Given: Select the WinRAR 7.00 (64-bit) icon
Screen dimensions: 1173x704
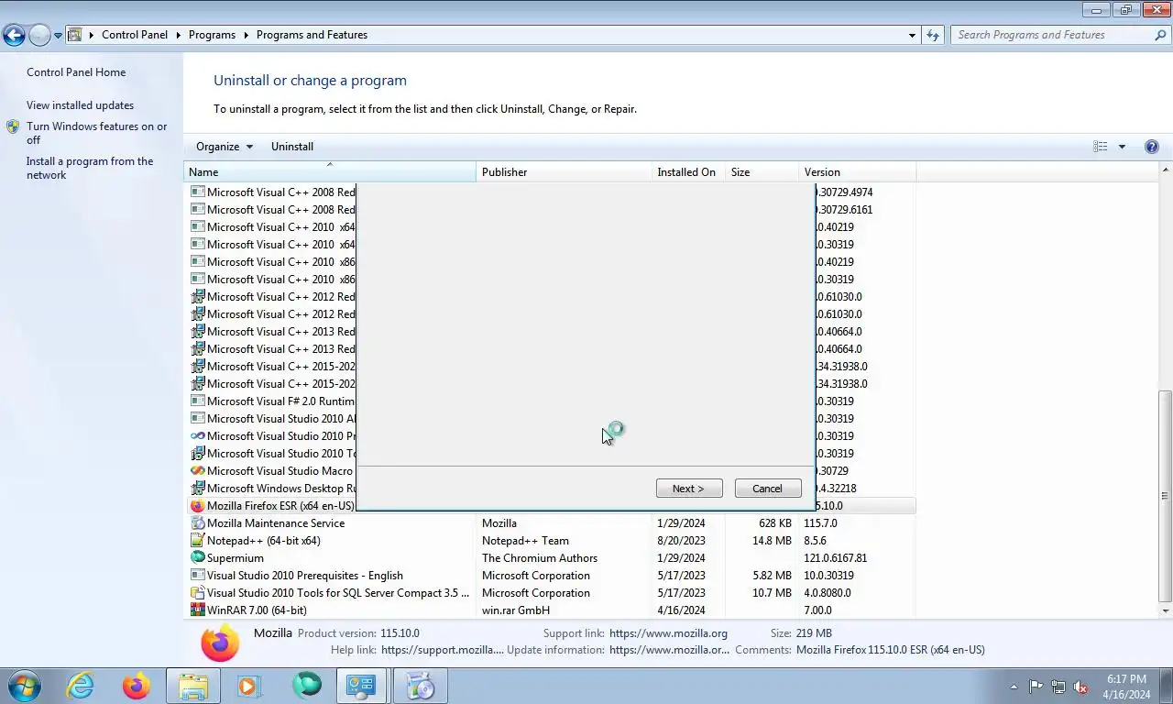Looking at the screenshot, I should point(197,610).
